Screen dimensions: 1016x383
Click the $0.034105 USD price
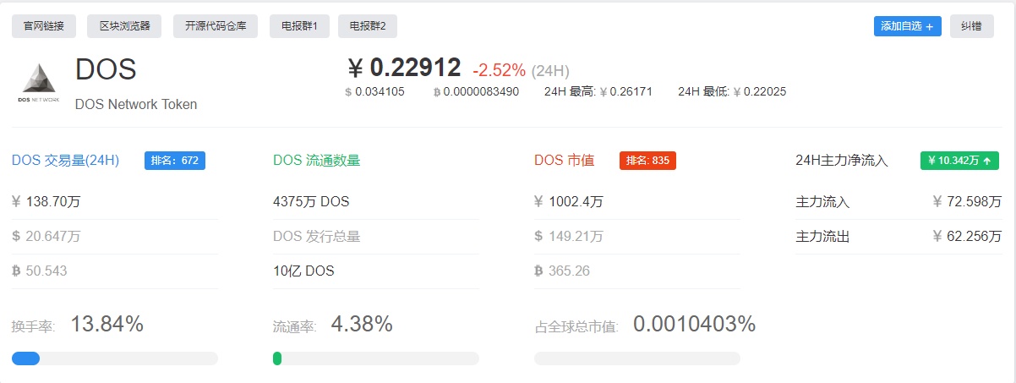pos(374,91)
